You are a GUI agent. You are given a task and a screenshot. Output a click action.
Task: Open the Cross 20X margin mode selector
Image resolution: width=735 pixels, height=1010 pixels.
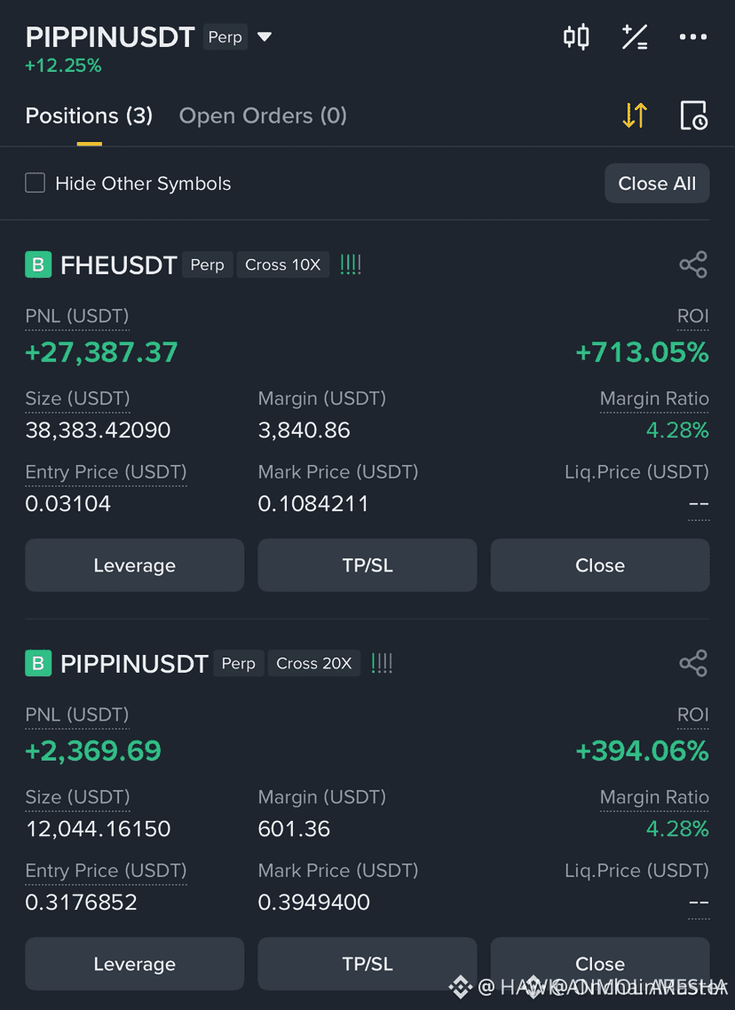point(313,664)
